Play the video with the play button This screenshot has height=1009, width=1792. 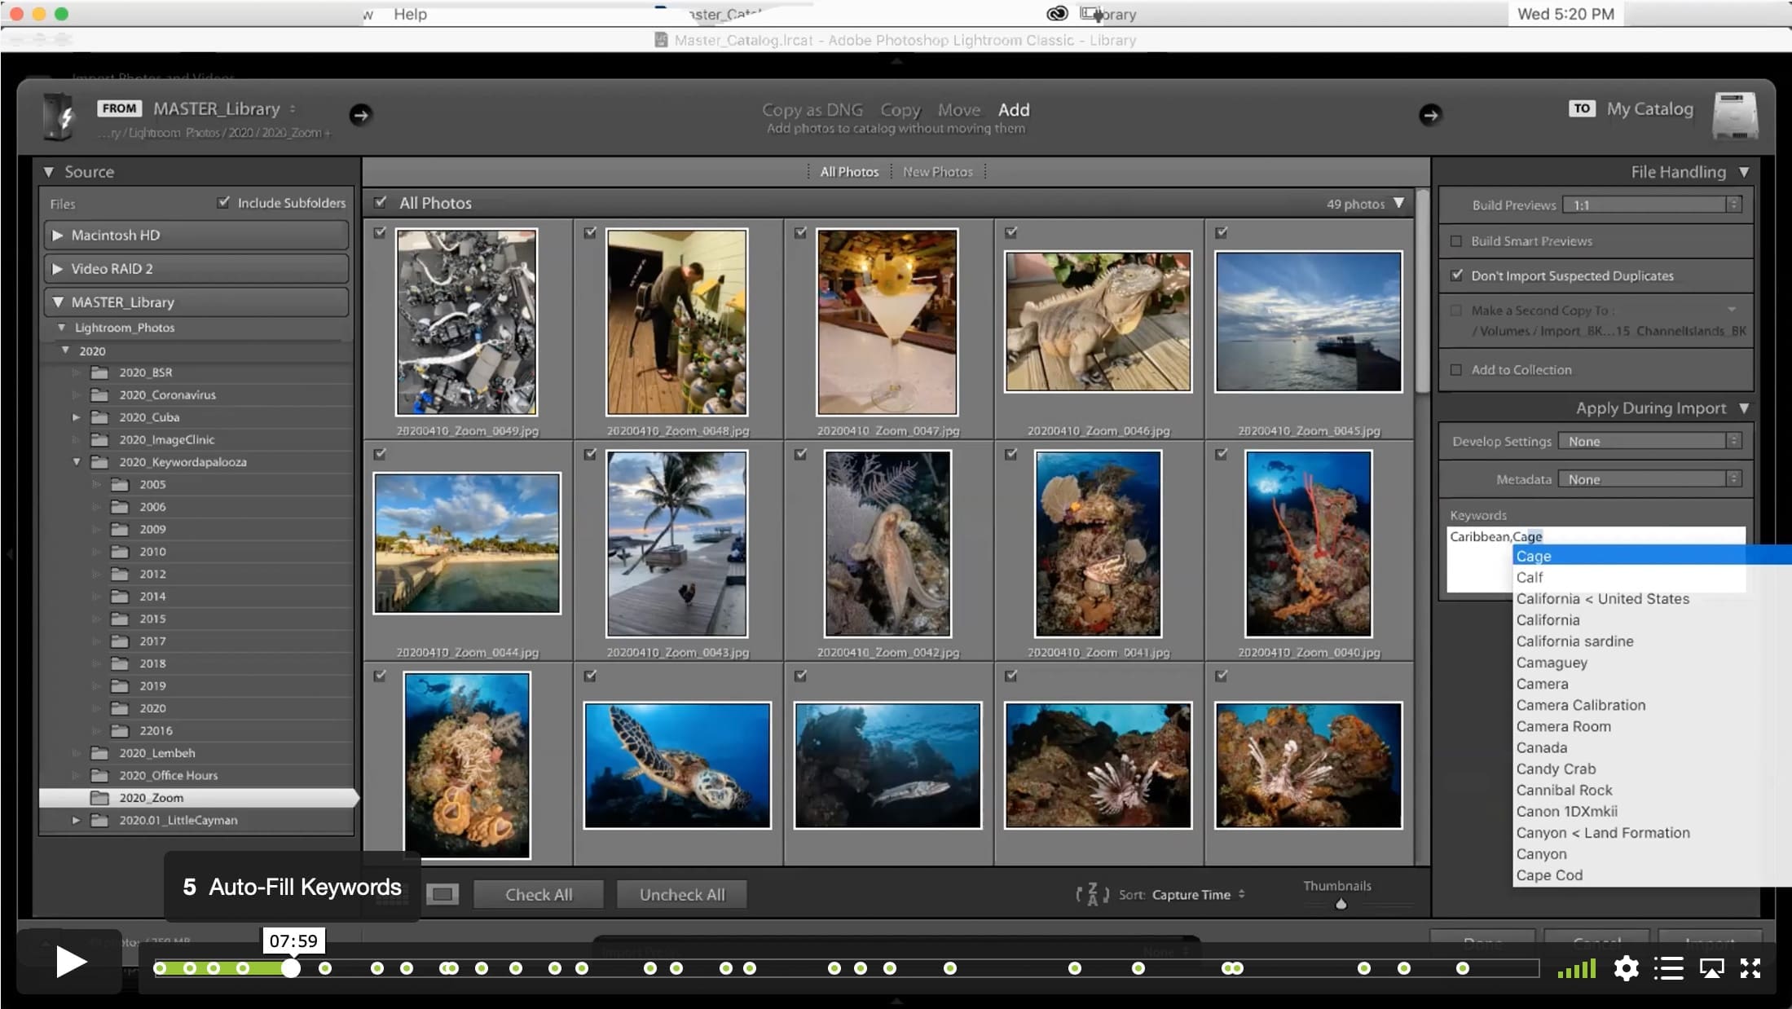(x=71, y=963)
